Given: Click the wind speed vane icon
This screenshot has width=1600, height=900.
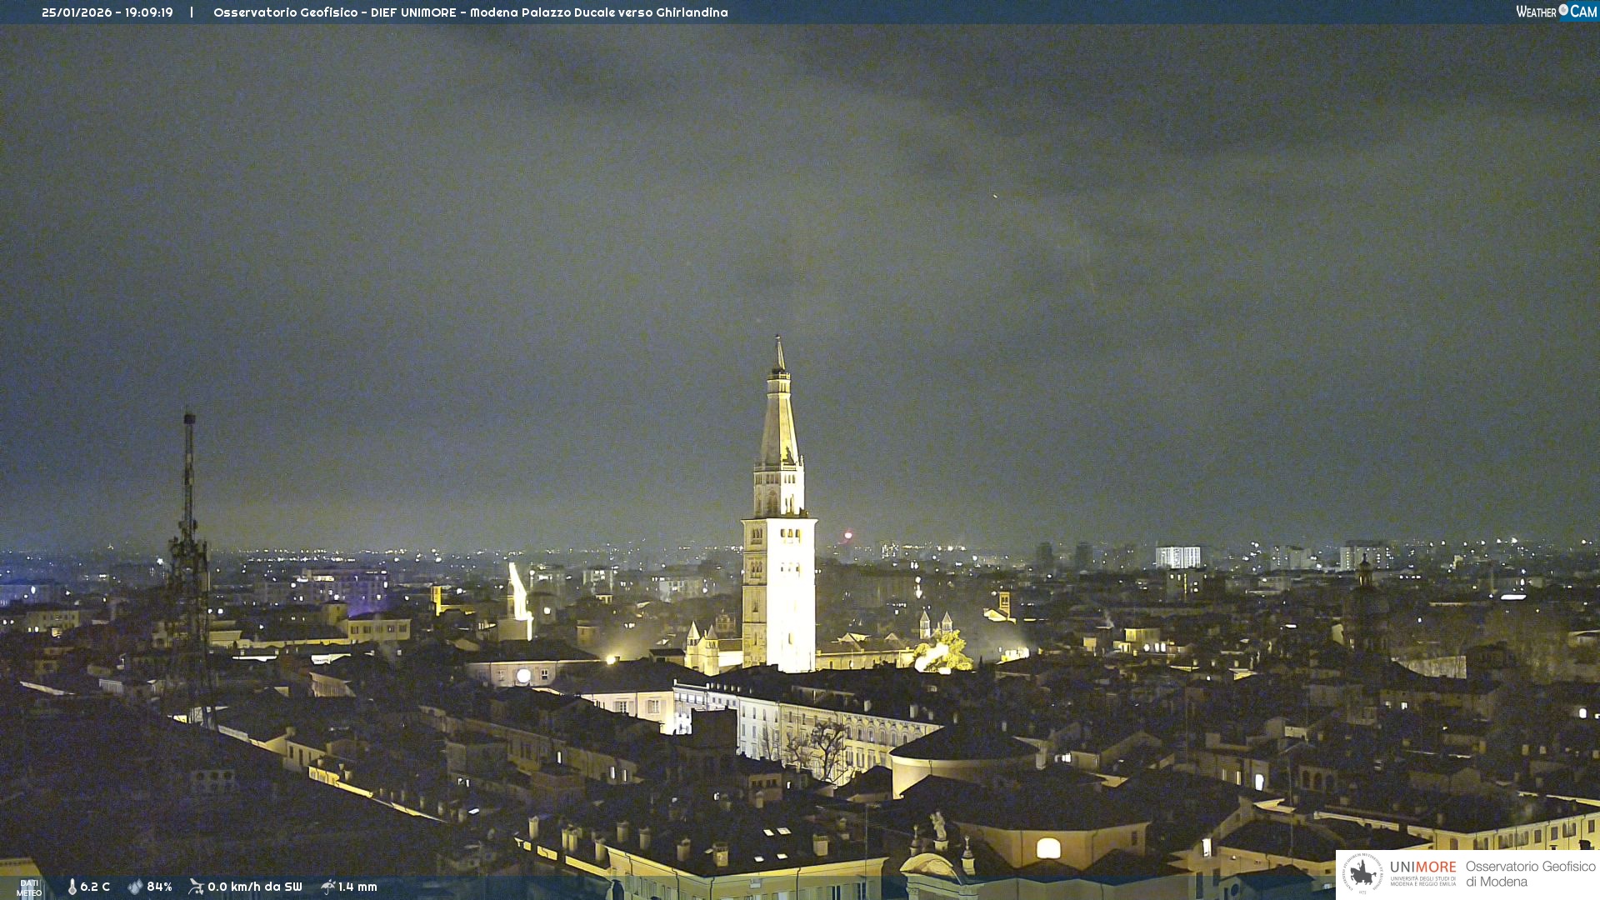Looking at the screenshot, I should [196, 887].
